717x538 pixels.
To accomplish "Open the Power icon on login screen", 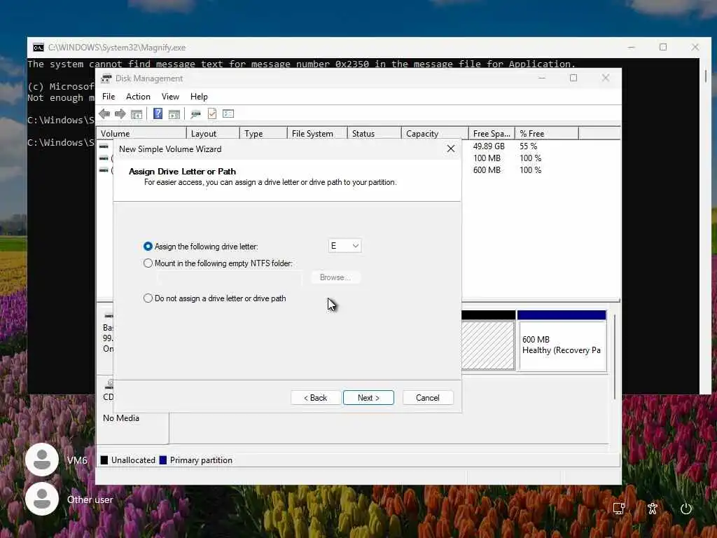I will click(x=686, y=509).
